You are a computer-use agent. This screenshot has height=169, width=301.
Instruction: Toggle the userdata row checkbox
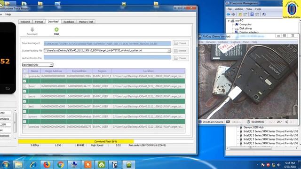coord(24,127)
